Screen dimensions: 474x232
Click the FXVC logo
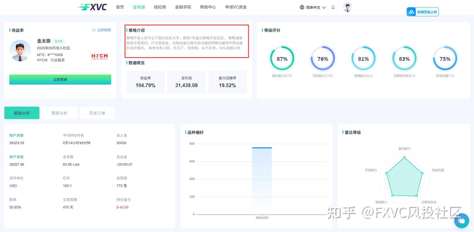point(92,7)
